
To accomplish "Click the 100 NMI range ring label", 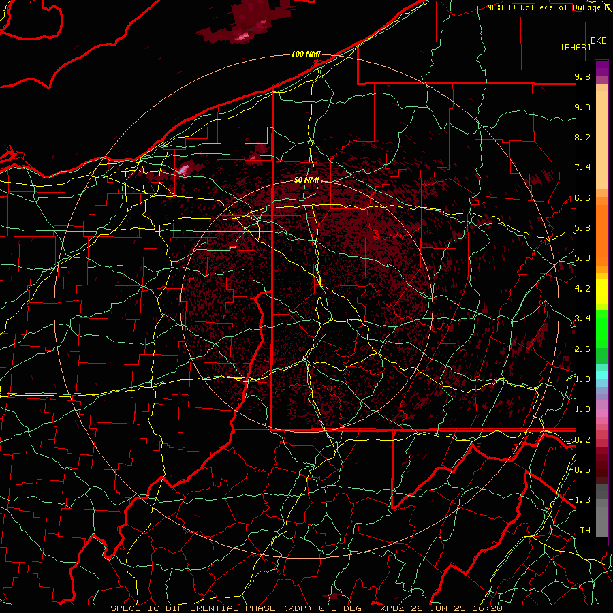I will (x=306, y=54).
